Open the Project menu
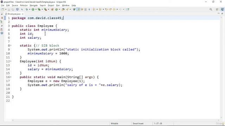The image size is (225, 126). coord(51,6)
